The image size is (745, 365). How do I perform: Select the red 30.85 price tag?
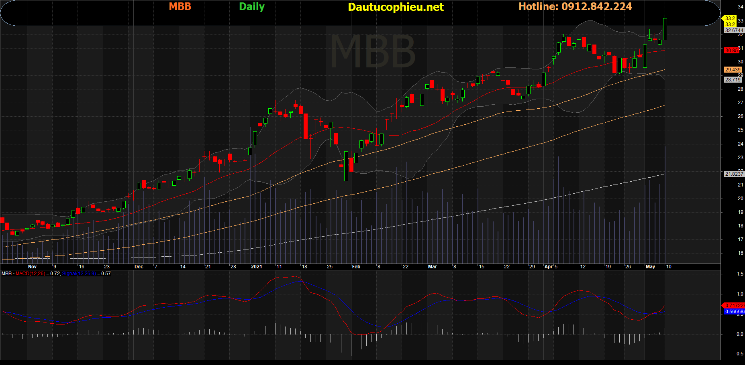coord(731,51)
